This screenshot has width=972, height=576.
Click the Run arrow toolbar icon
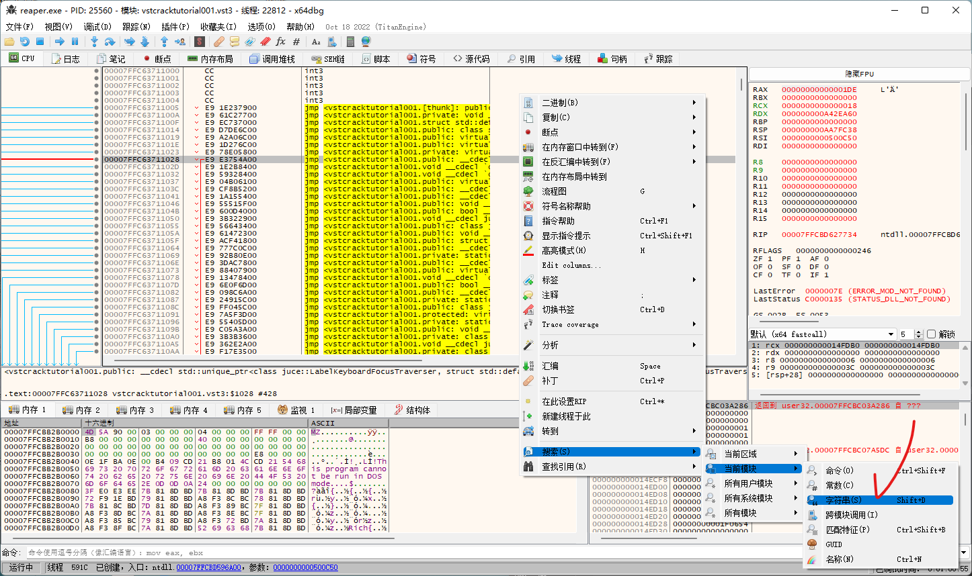tap(60, 42)
